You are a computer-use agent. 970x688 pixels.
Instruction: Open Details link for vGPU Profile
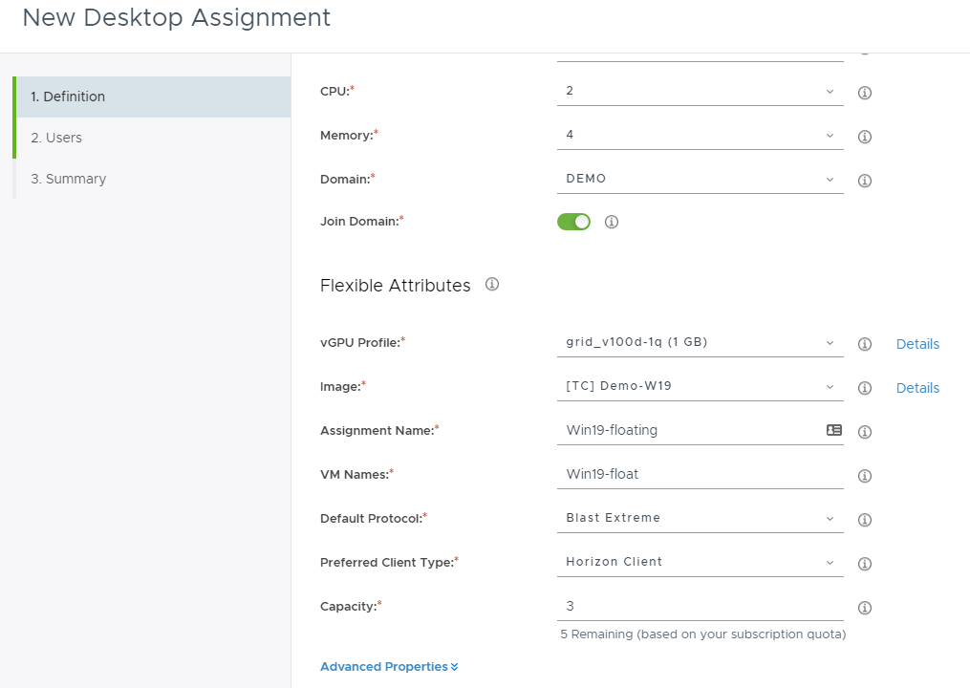(x=917, y=344)
